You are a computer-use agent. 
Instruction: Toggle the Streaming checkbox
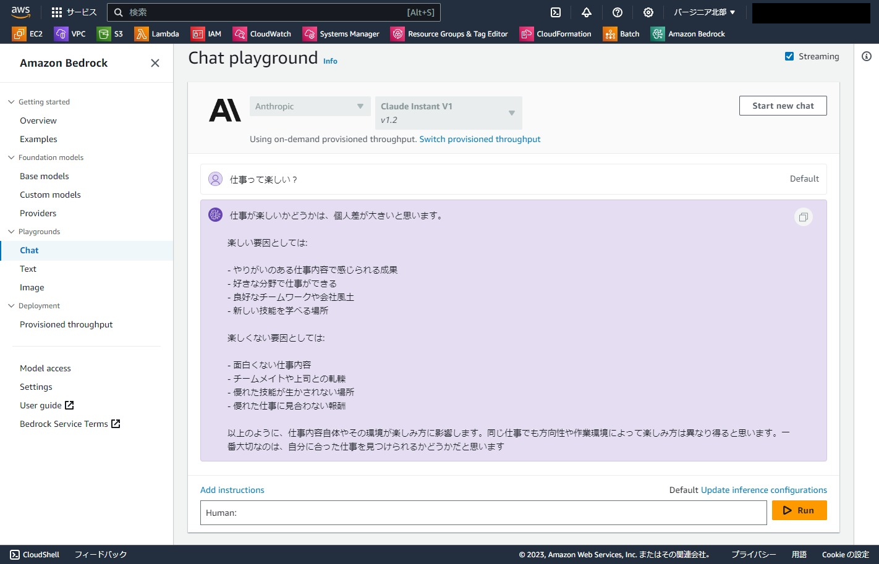[x=789, y=56]
